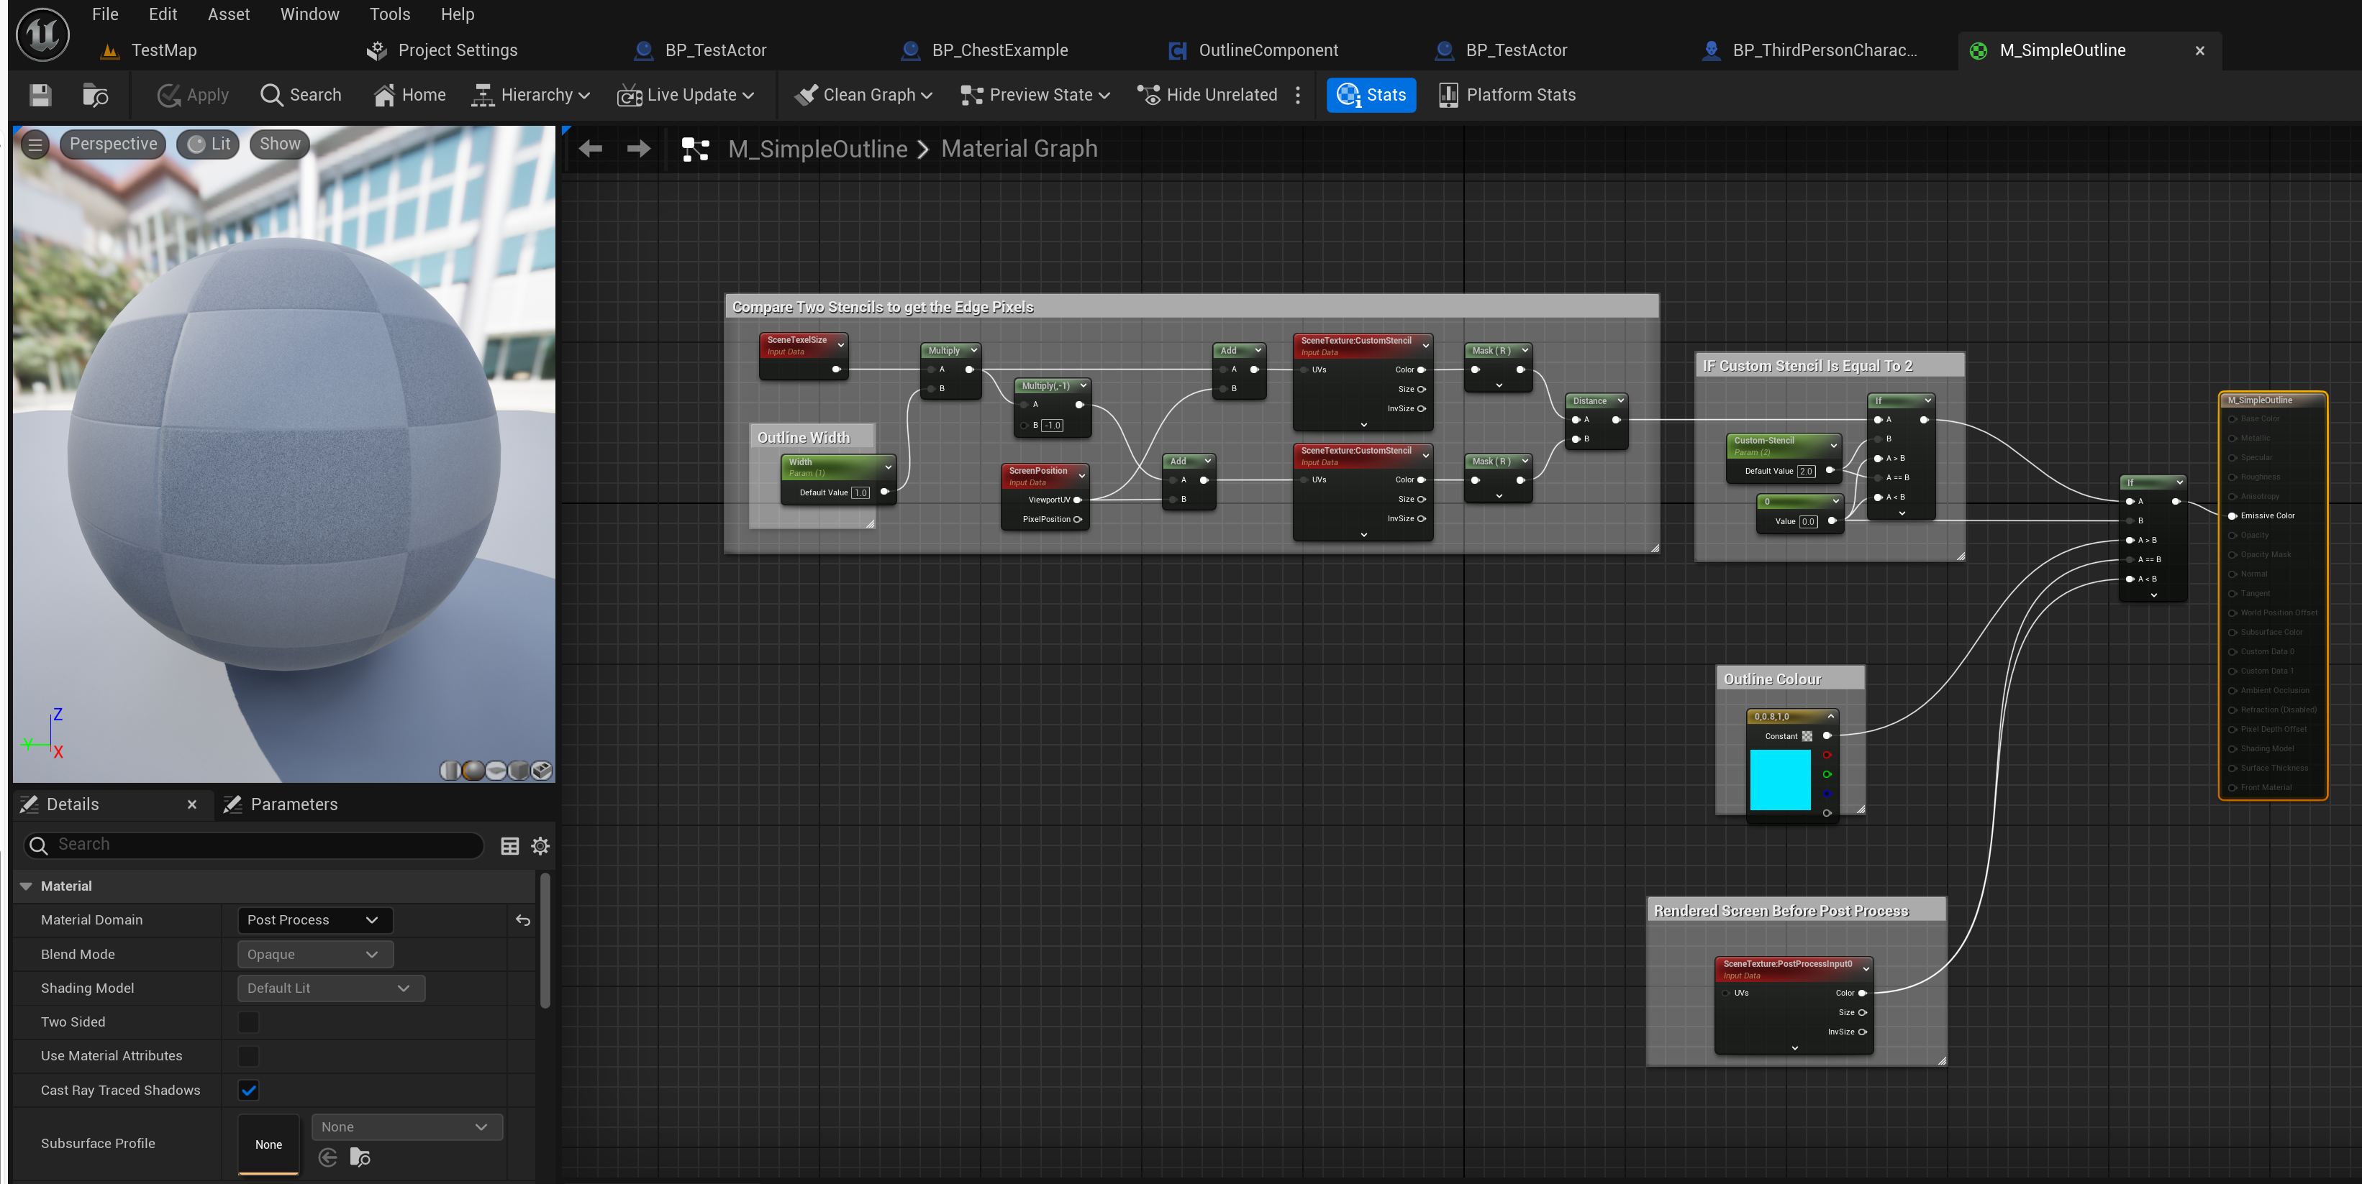Image resolution: width=2362 pixels, height=1184 pixels.
Task: Click the Home toolbar icon
Action: 409,96
